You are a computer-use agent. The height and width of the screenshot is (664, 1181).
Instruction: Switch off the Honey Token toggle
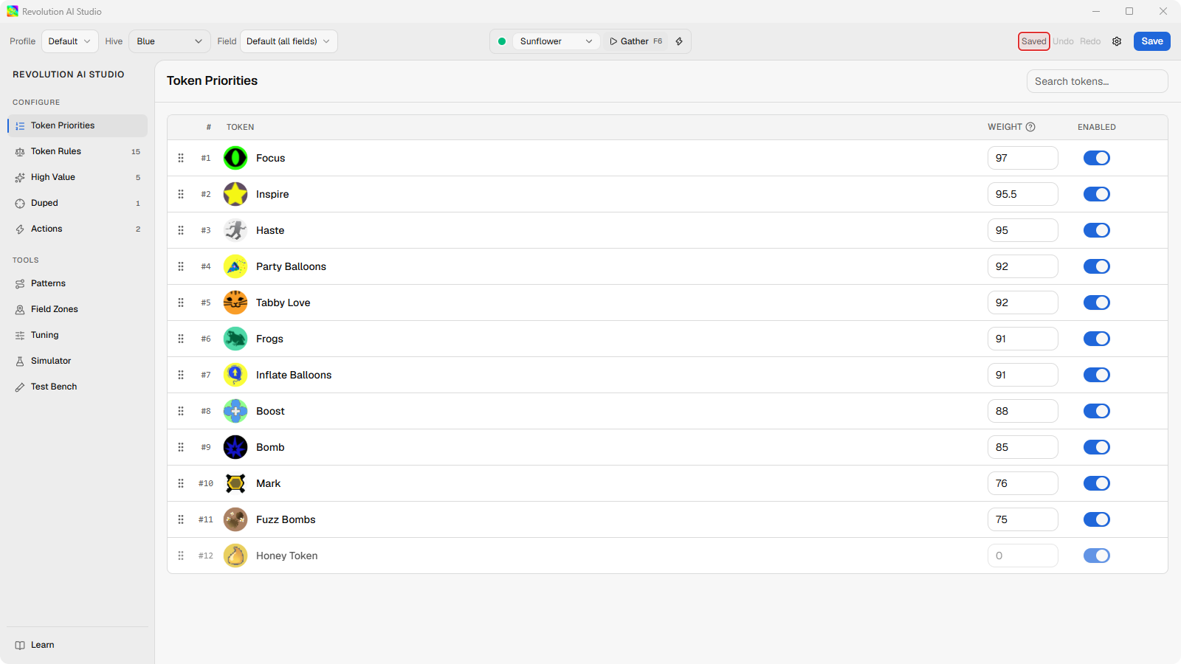coord(1097,556)
